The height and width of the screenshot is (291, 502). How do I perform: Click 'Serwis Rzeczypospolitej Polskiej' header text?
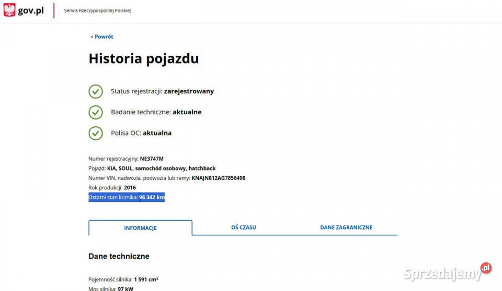[x=97, y=10]
